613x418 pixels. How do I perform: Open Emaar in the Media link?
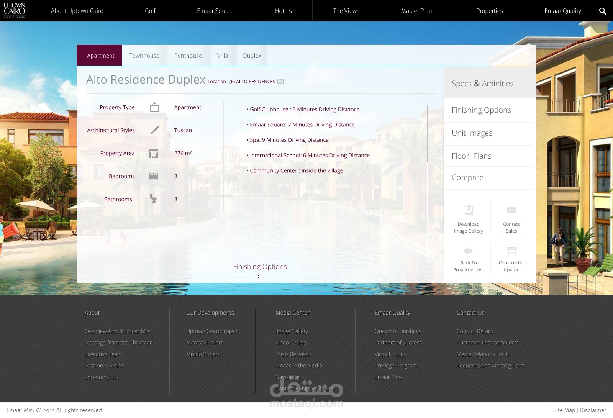click(299, 366)
